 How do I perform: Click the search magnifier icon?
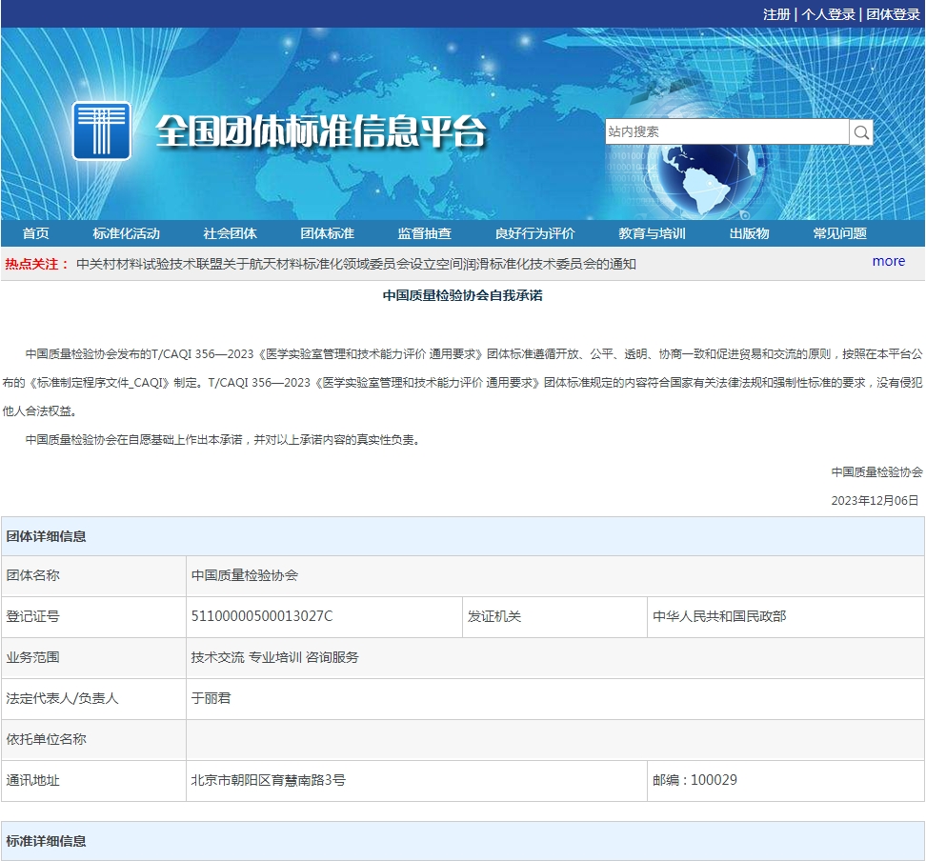click(x=861, y=131)
